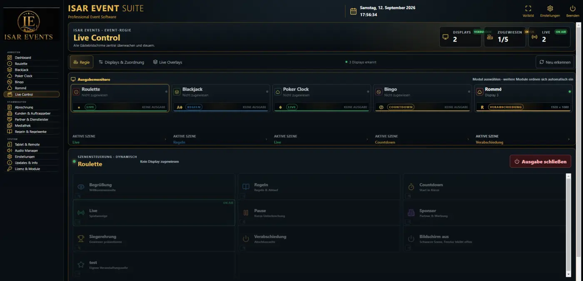The height and width of the screenshot is (281, 583).
Task: Click the Tablet & Remote device icon
Action: (10, 144)
